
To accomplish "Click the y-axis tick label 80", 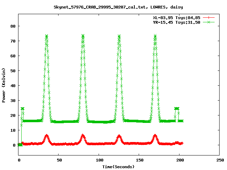I will click(x=13, y=26).
